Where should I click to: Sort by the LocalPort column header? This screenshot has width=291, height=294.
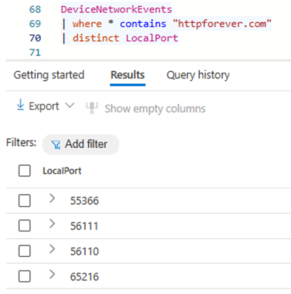tap(62, 170)
